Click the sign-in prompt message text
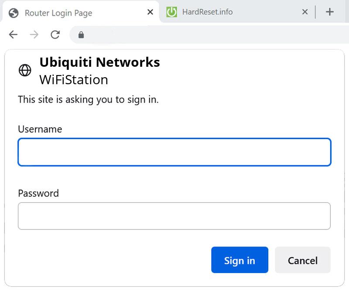Image resolution: width=349 pixels, height=291 pixels. coord(88,99)
